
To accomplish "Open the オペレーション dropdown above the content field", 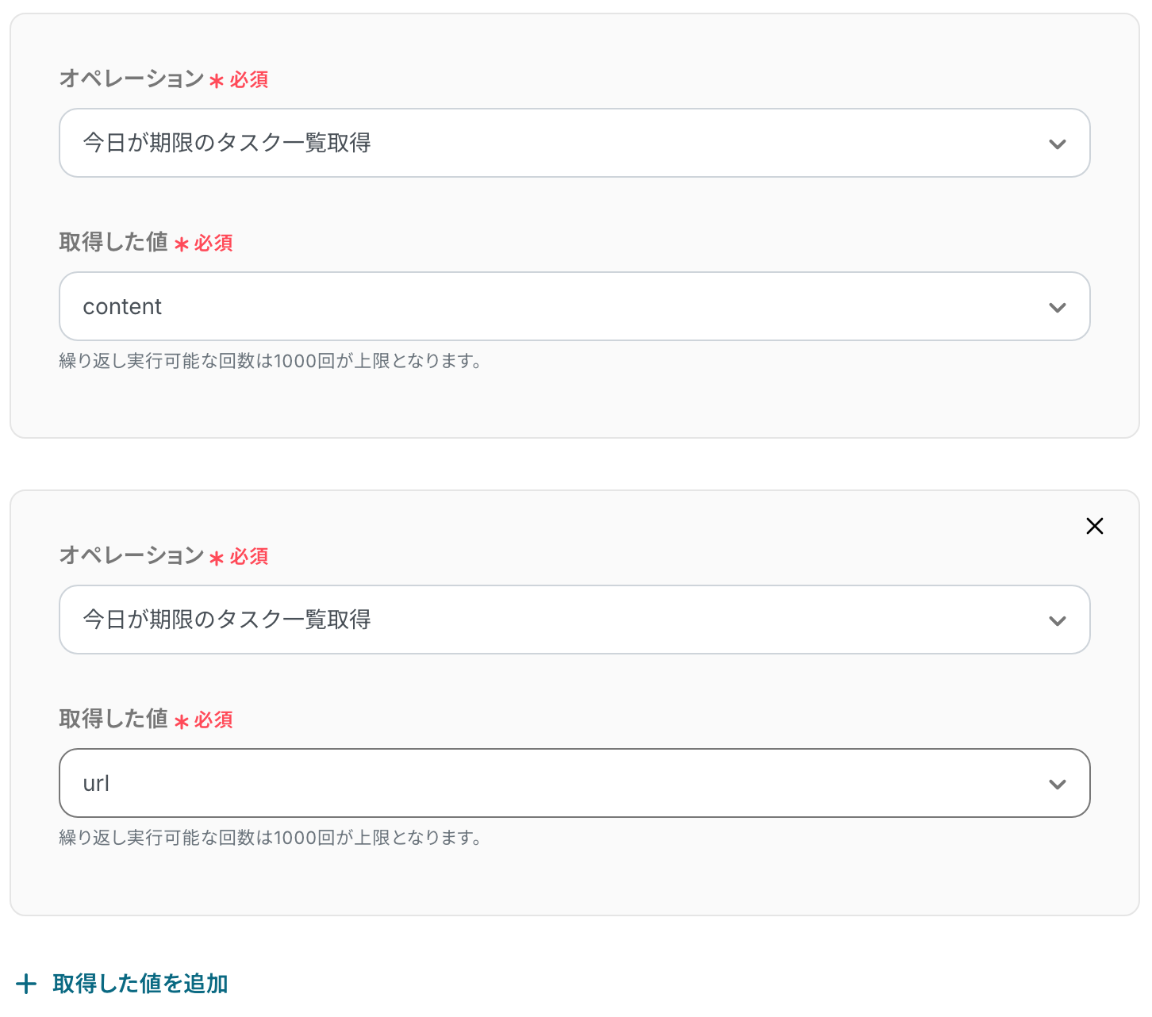I will point(574,143).
